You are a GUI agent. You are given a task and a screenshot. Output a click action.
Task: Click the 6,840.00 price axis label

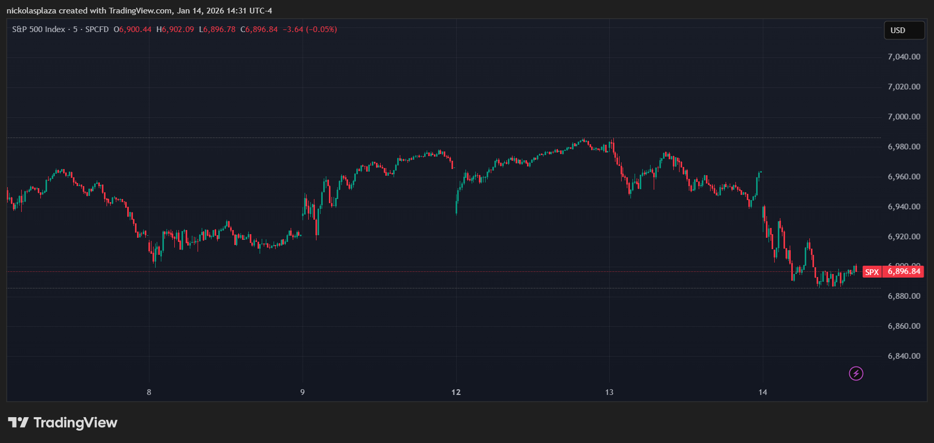(x=903, y=356)
